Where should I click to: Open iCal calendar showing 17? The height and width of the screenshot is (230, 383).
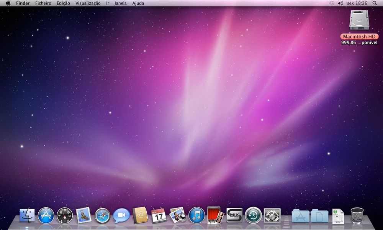tap(159, 215)
